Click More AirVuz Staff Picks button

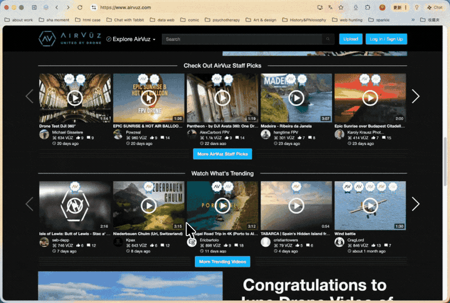[x=222, y=154]
